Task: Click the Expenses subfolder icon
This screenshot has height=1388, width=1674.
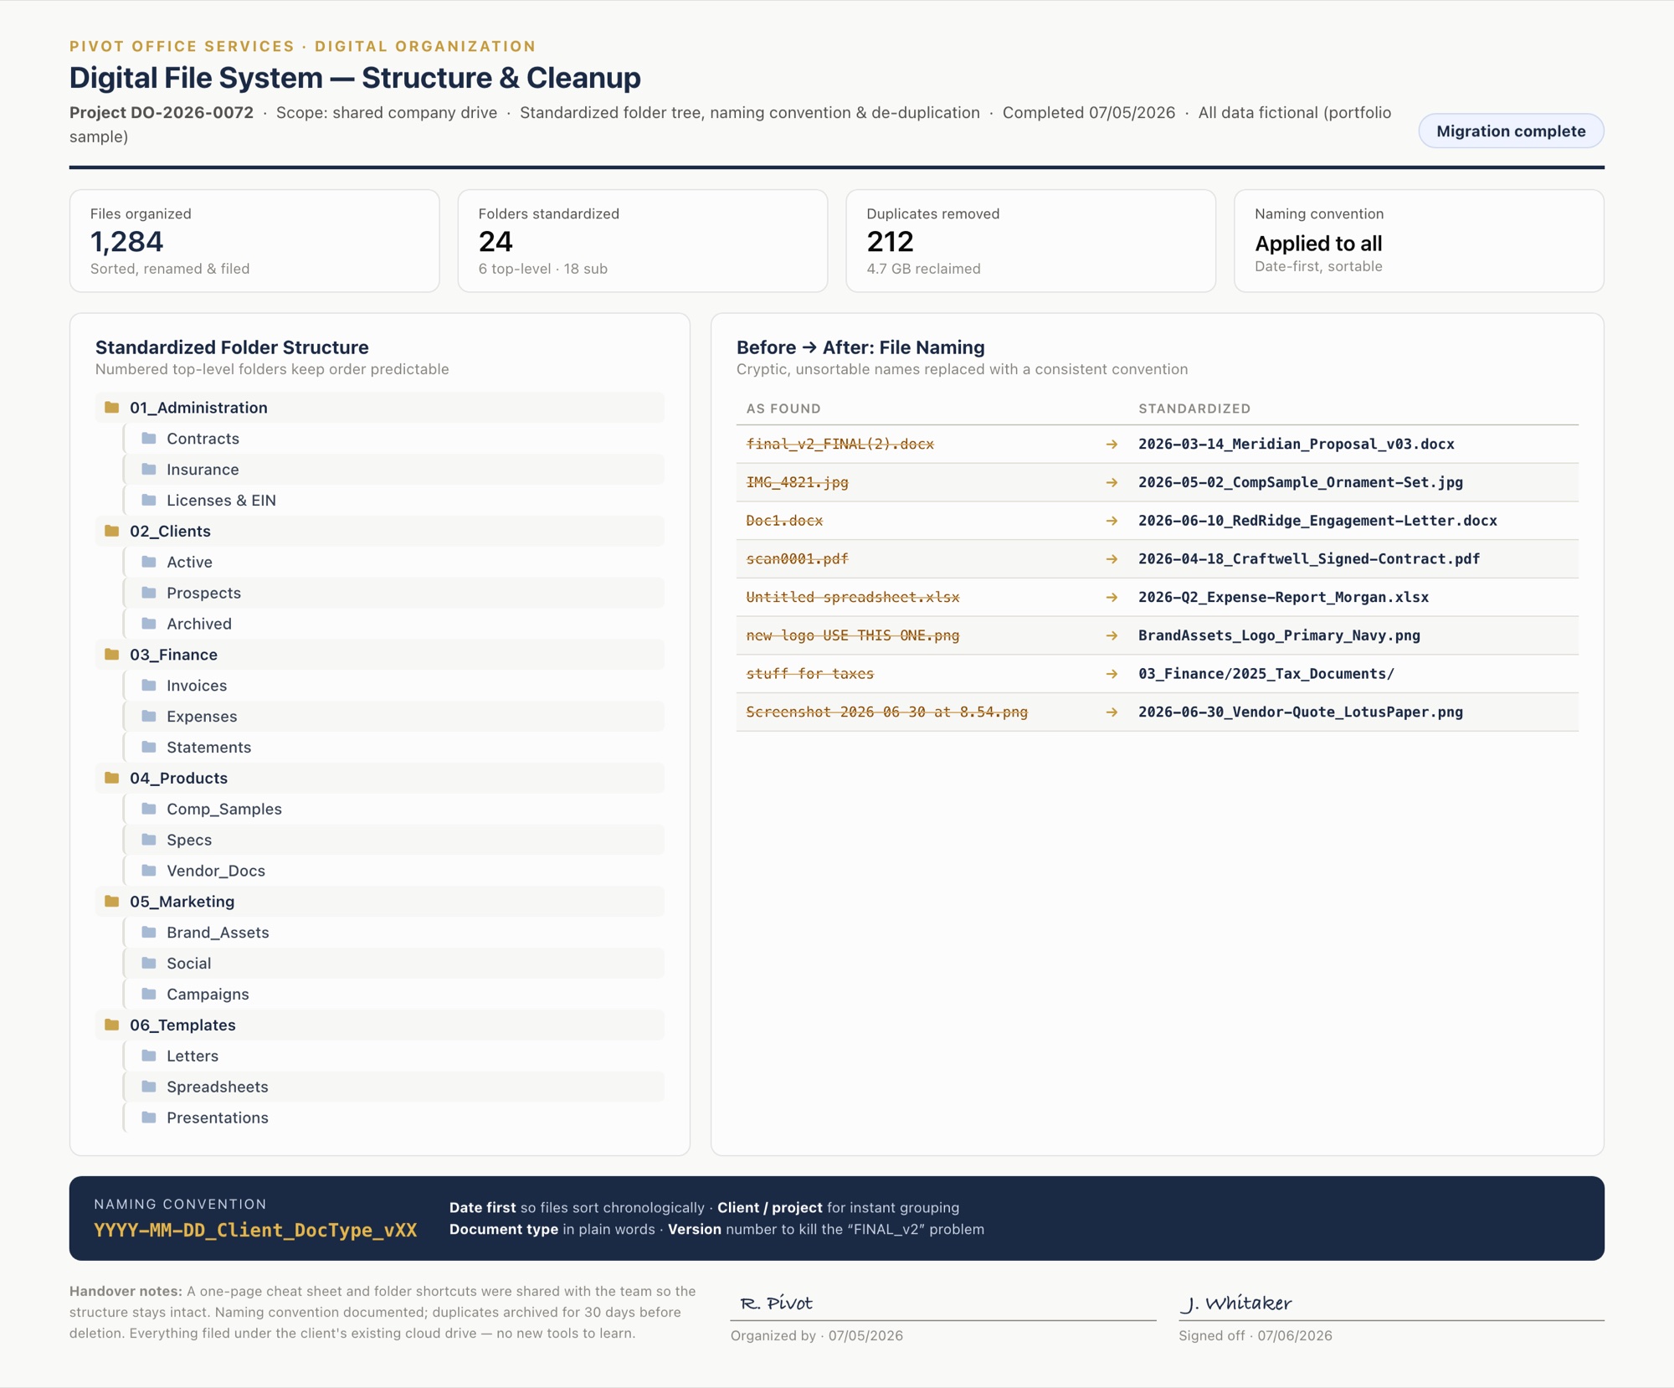Action: tap(149, 717)
